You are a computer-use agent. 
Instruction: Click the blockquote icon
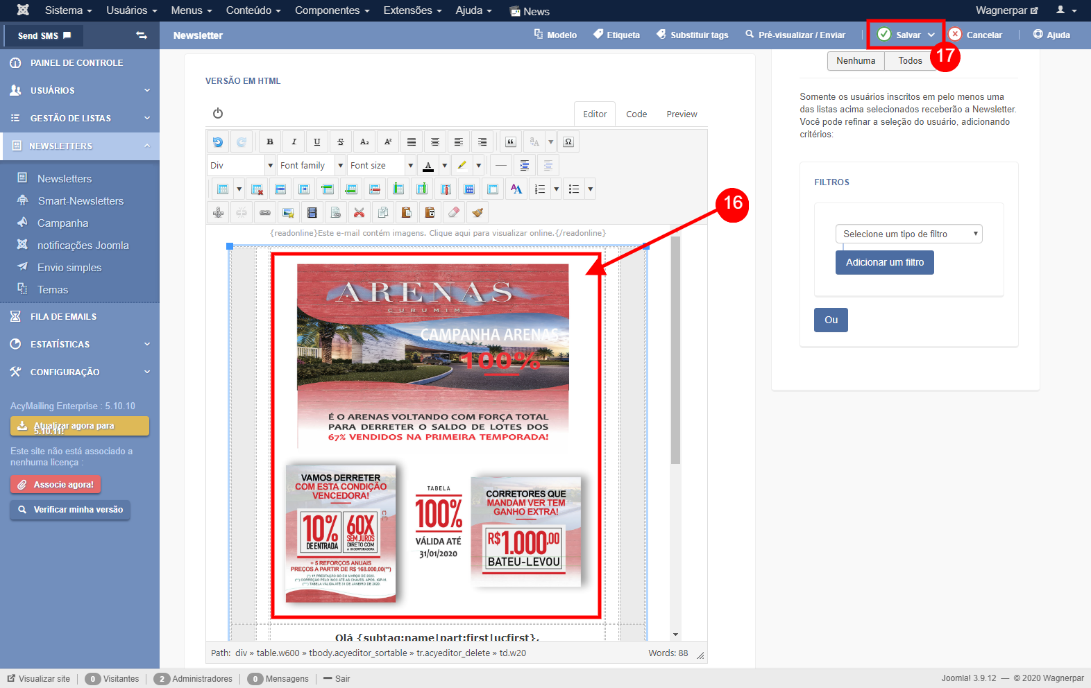(511, 142)
